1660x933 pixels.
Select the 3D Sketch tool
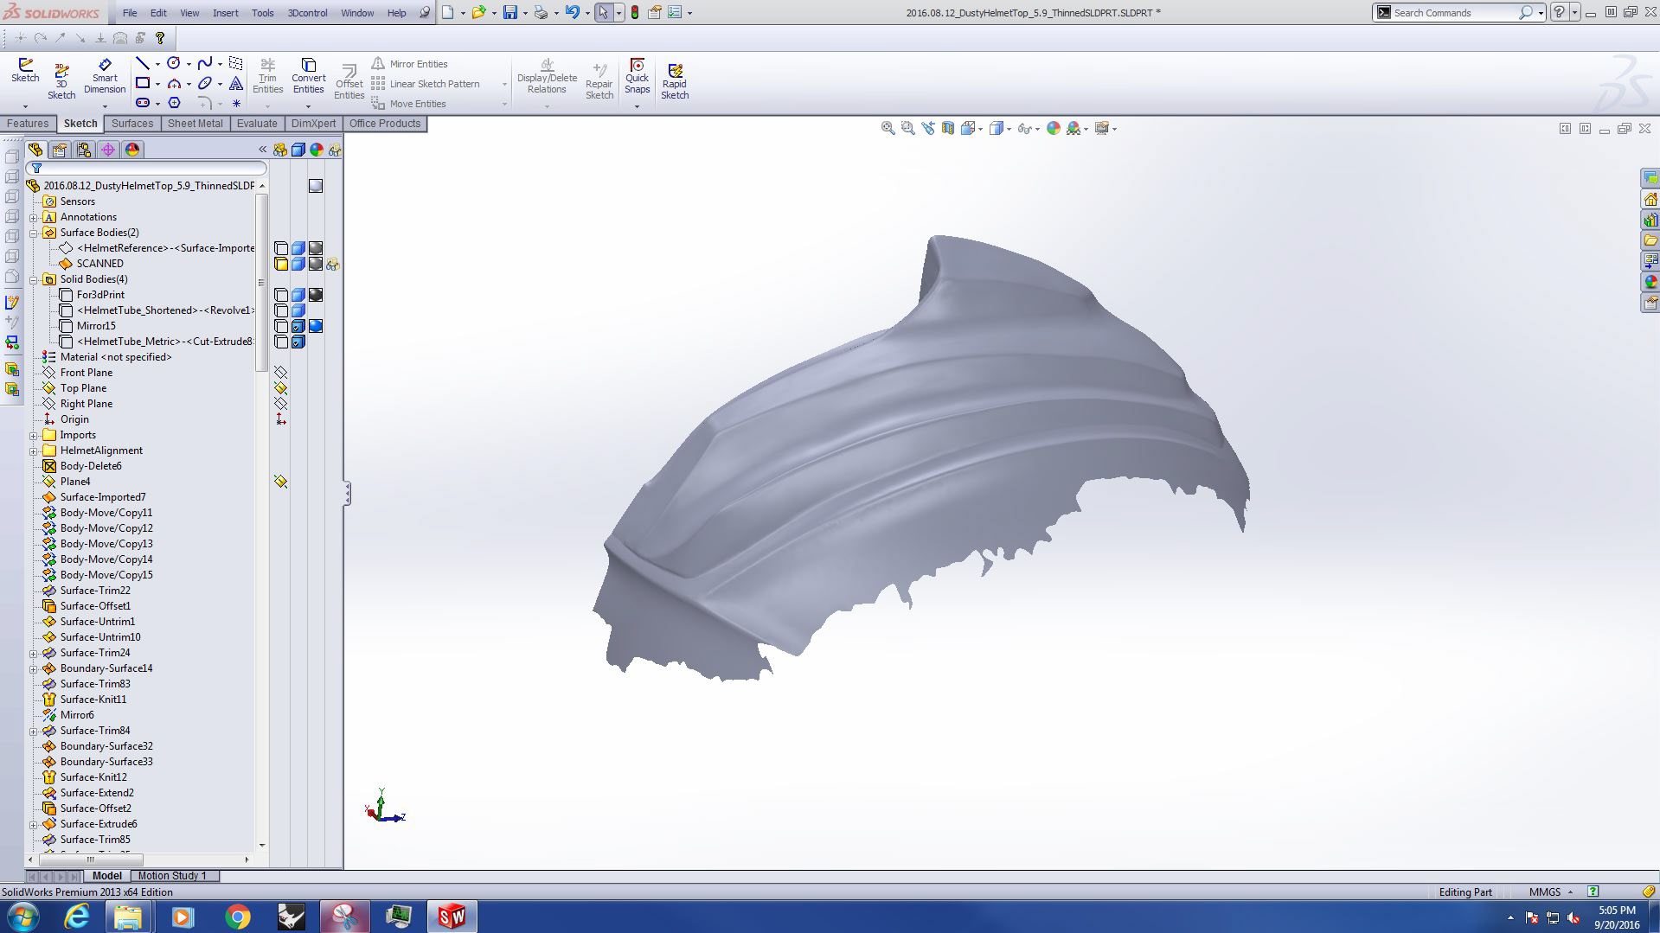pos(61,81)
